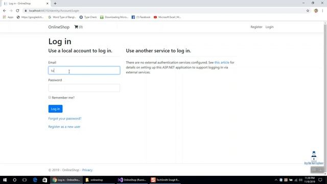The image size is (327, 184).
Task: Focus the Password input field
Action: [x=84, y=88]
